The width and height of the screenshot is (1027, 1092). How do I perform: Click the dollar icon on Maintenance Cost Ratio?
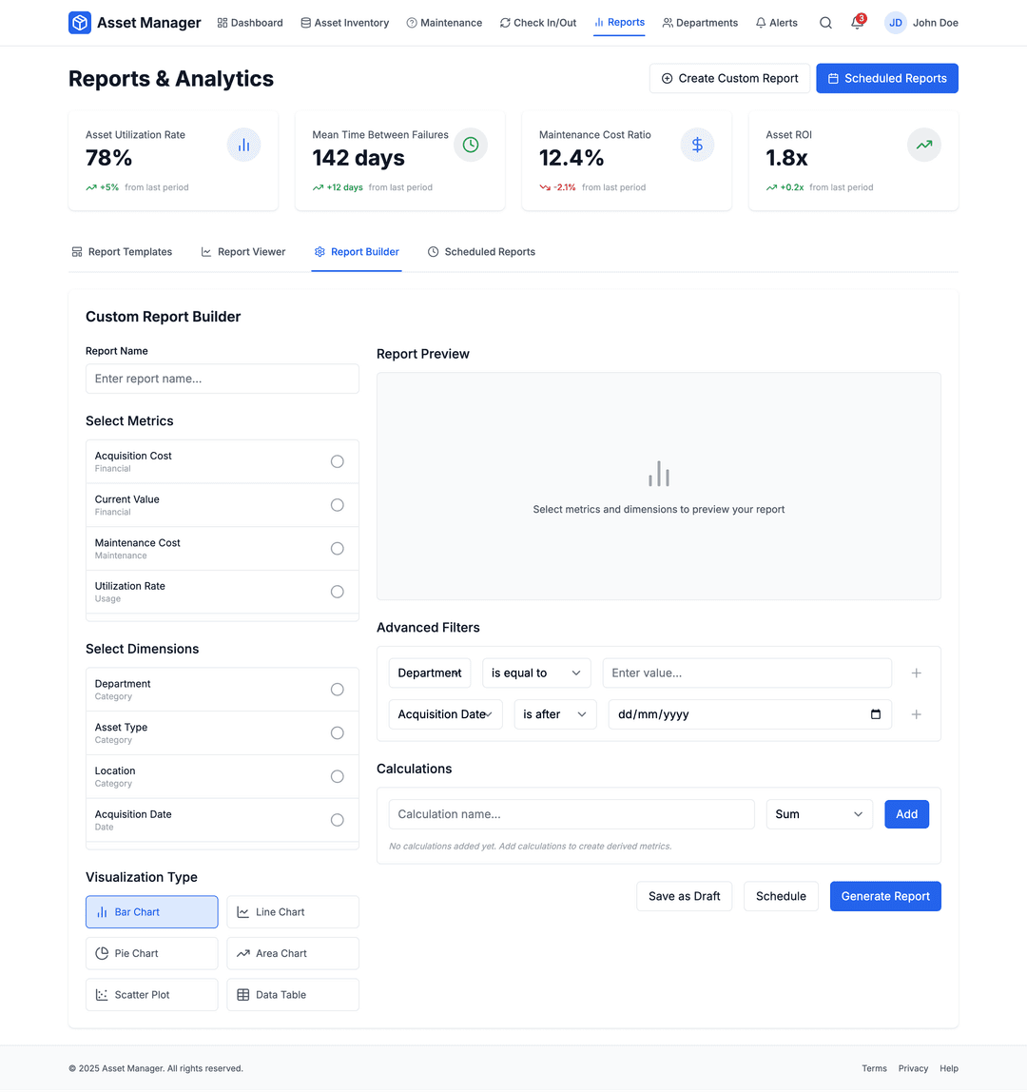pos(697,145)
